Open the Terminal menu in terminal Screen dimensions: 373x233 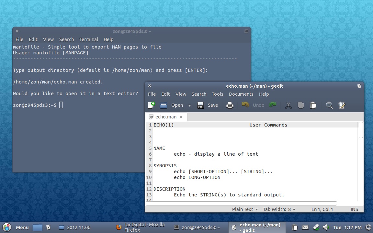(88, 39)
